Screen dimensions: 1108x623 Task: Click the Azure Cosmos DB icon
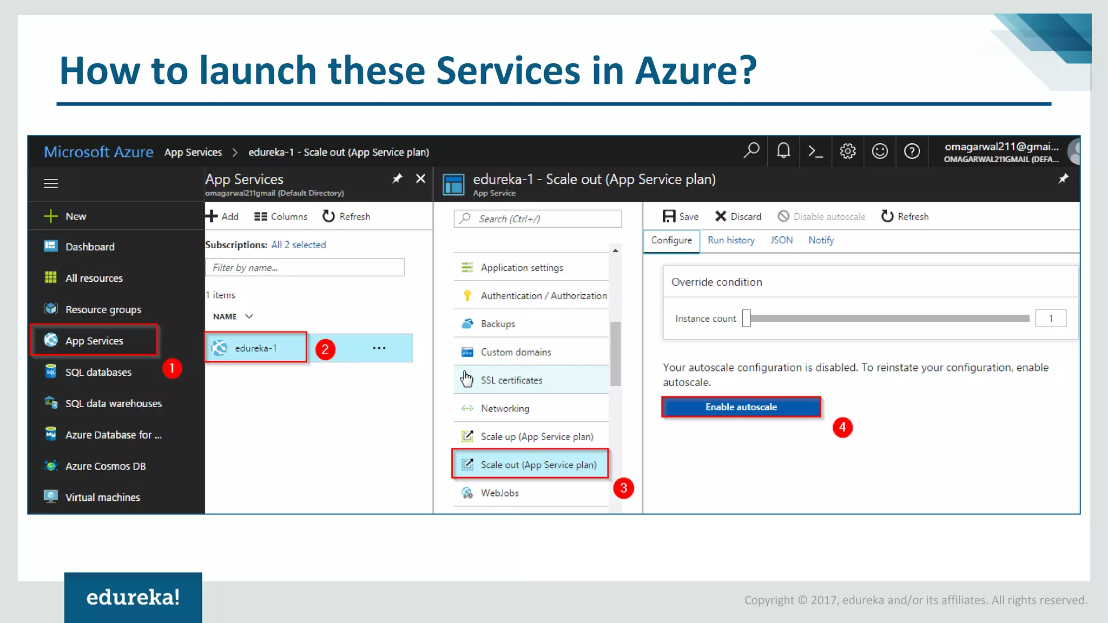[x=51, y=466]
